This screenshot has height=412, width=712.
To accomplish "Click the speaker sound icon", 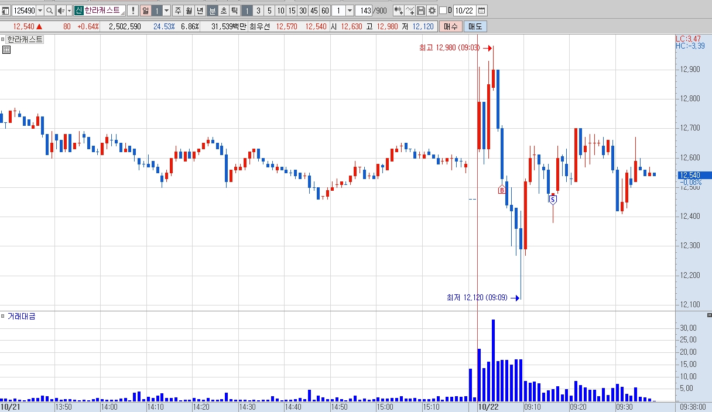I will pos(61,11).
